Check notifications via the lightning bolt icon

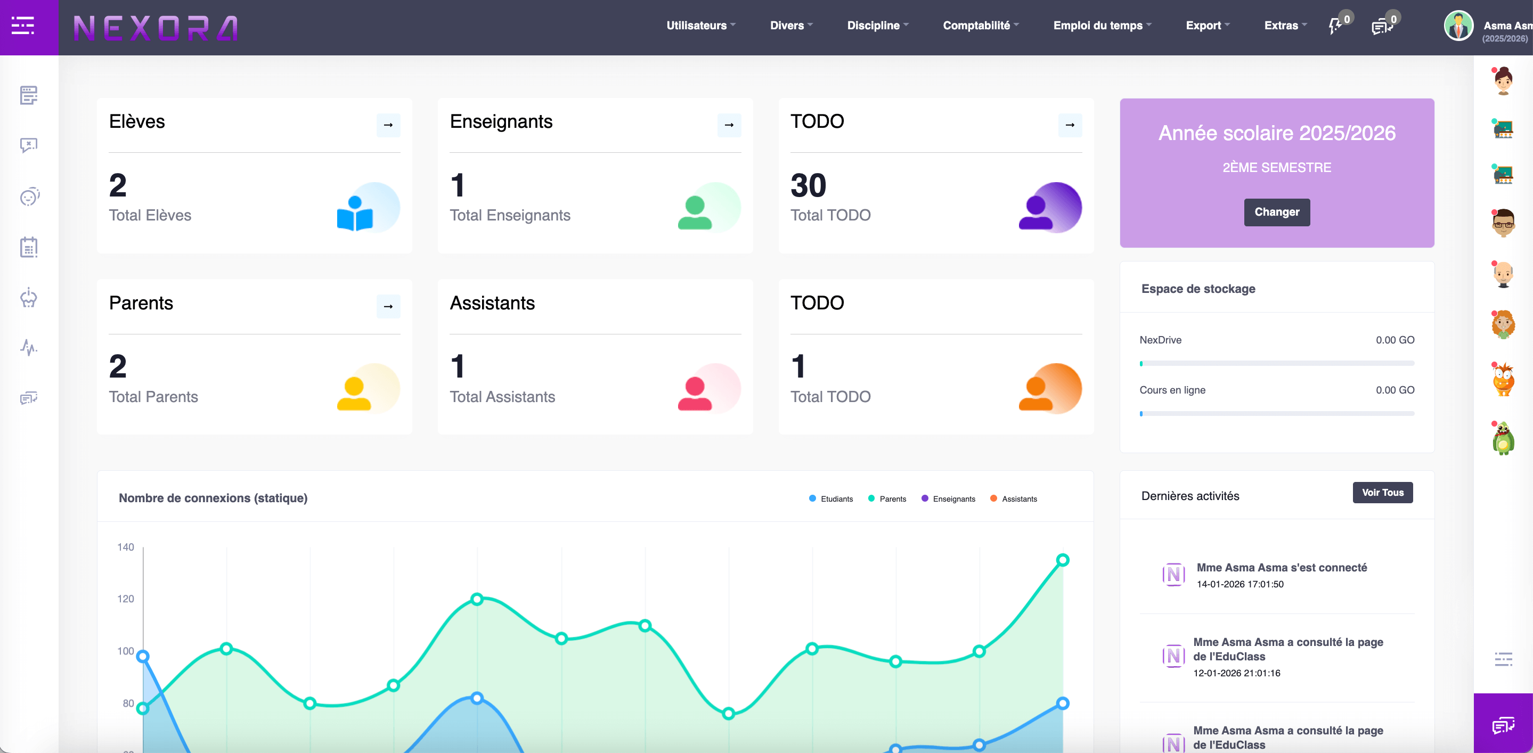tap(1334, 26)
